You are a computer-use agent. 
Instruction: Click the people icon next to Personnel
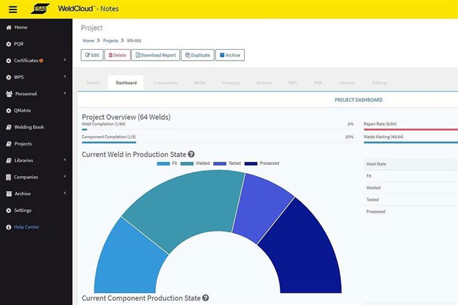click(x=9, y=94)
